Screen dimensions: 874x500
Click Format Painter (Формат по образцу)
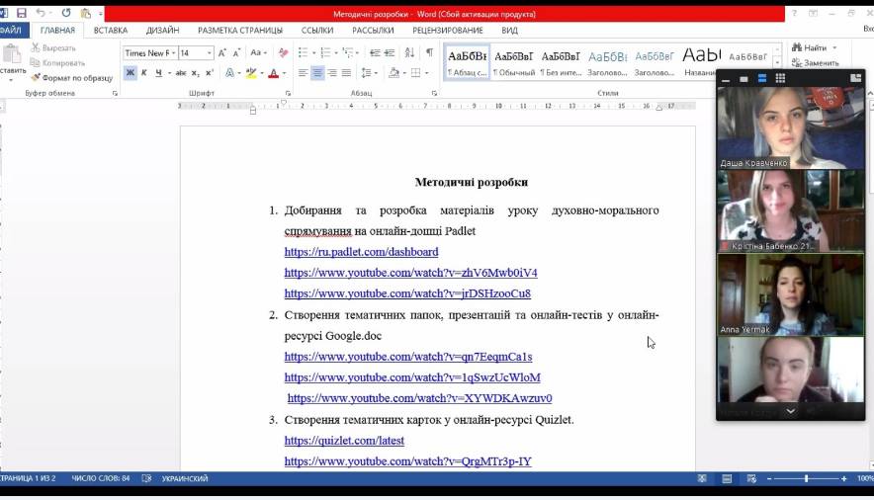(x=71, y=77)
